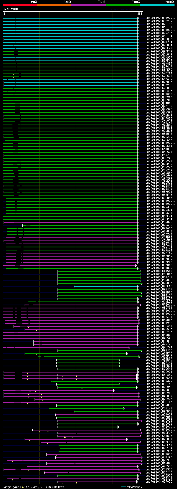Click hit name UniRef100_B4FL18

(159, 286)
